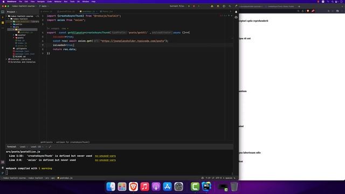Viewport: 345px width, 194px height.
Task: Expand the public folder in project tree
Action: pos(11,24)
